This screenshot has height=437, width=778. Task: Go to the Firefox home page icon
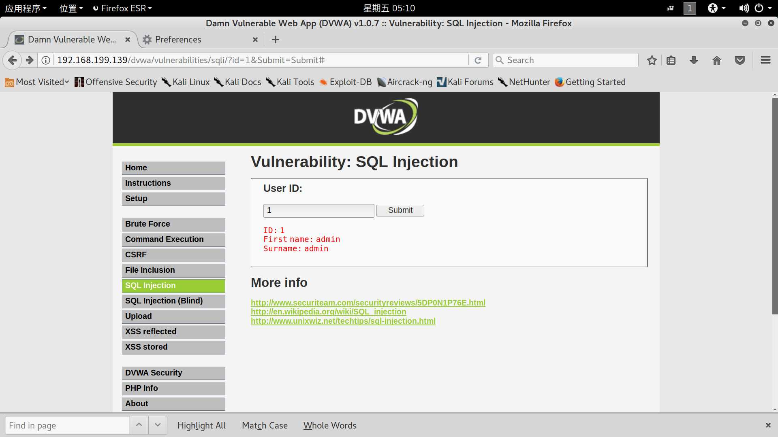click(x=717, y=60)
